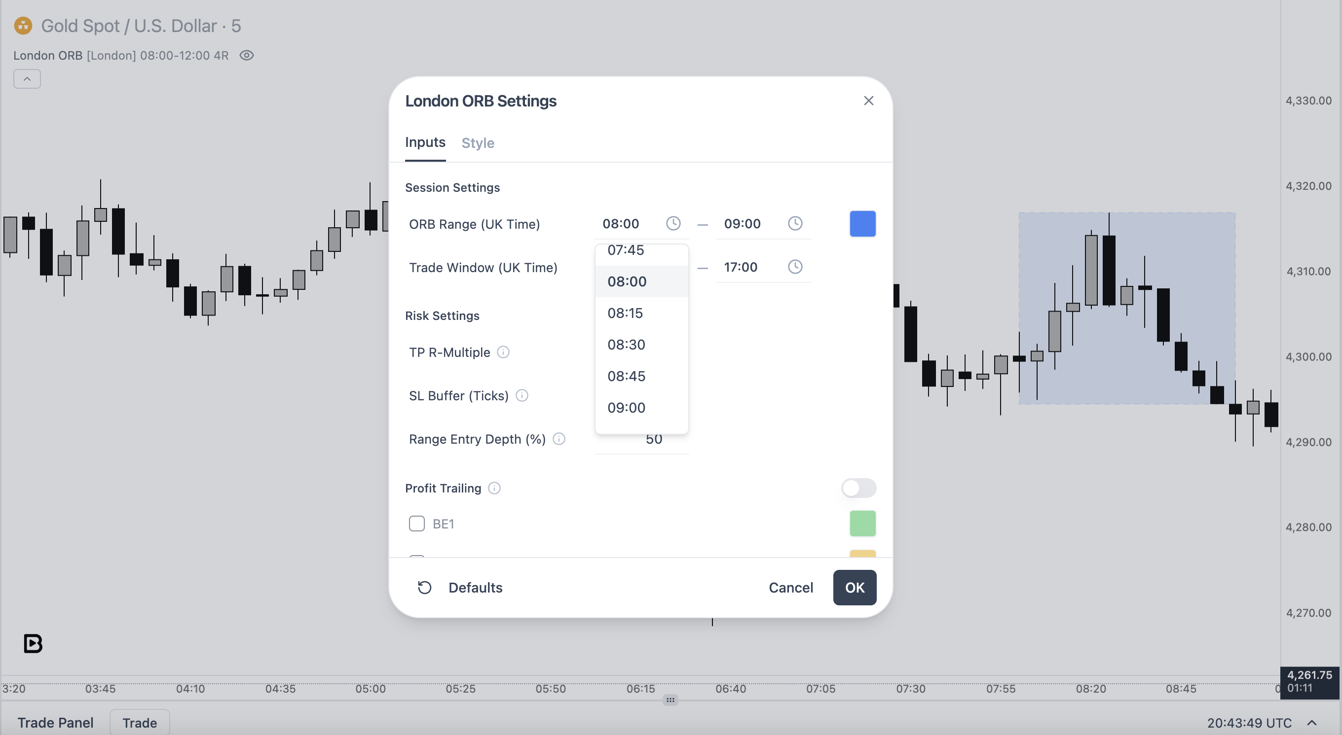Click clock icon beside ORB Range 09:00 end
The height and width of the screenshot is (735, 1342).
[795, 224]
